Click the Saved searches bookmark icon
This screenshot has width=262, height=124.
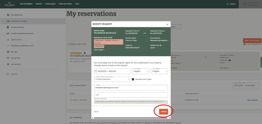click(8, 27)
